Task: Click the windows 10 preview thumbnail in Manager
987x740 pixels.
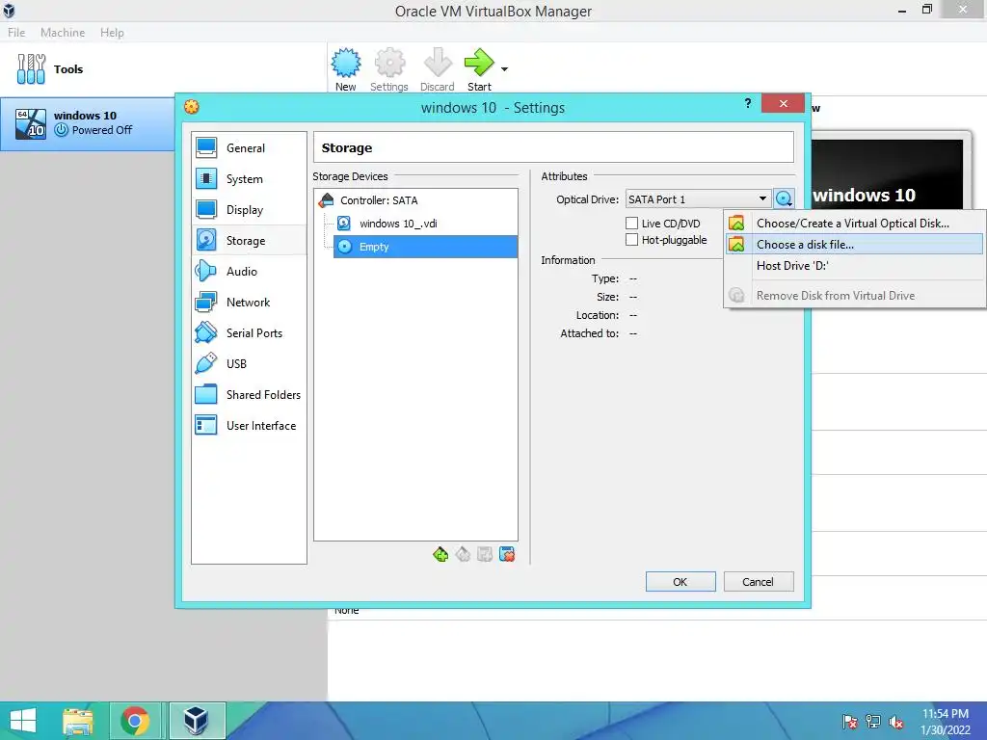Action: (888, 173)
